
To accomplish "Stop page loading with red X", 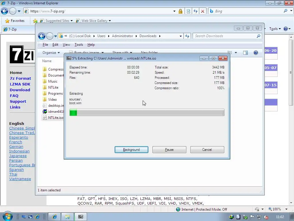I will click(202, 11).
